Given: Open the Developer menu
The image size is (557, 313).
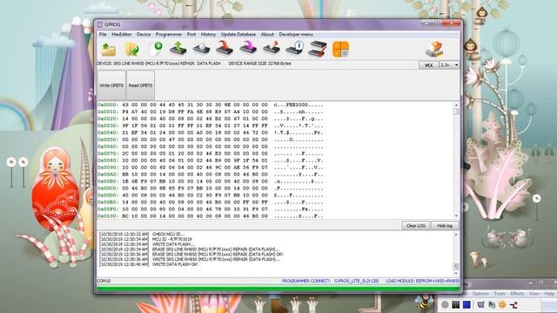Looking at the screenshot, I should 296,35.
